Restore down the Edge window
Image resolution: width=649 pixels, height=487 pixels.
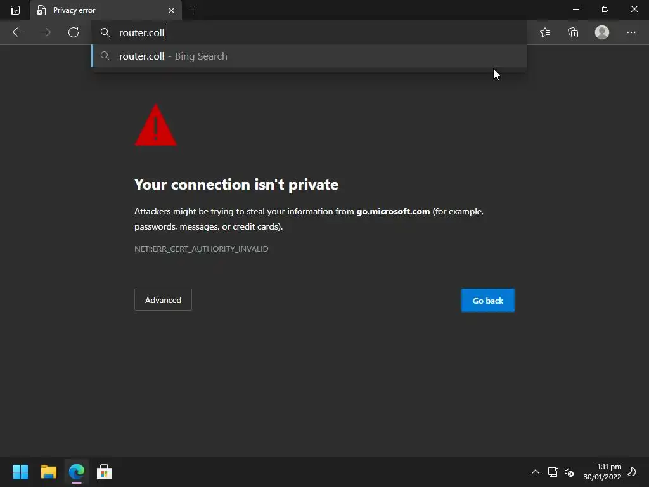click(x=605, y=9)
